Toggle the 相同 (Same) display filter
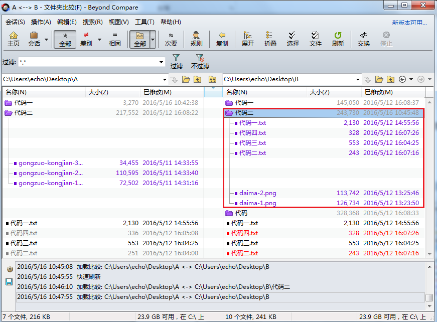Viewport: 437px width, 322px height. coord(114,39)
